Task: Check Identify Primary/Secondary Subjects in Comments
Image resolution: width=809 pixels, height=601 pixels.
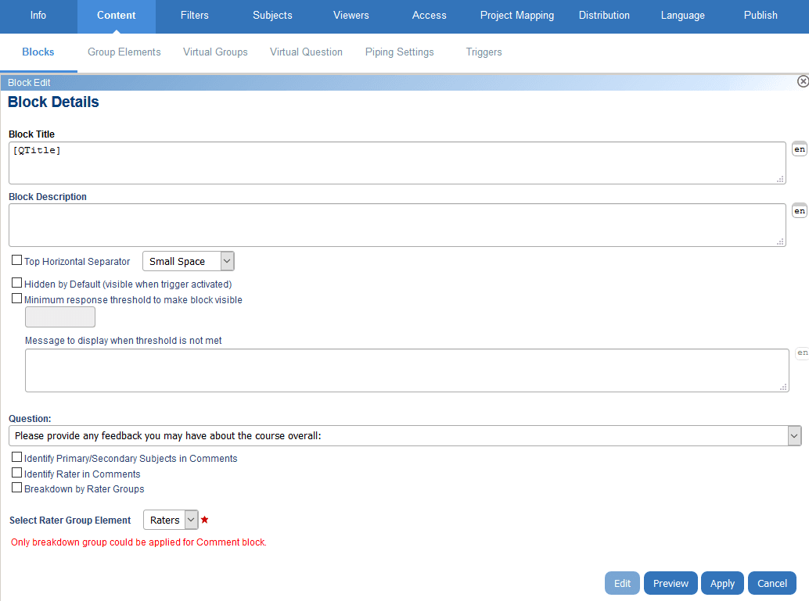Action: [17, 457]
